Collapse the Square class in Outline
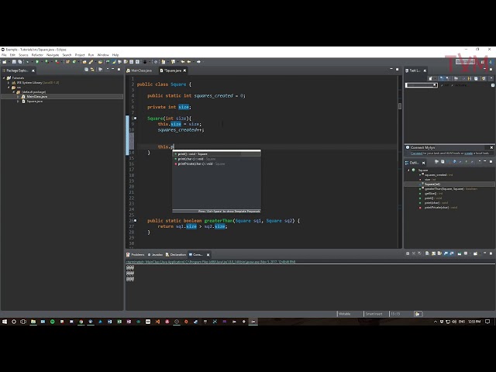 click(408, 170)
